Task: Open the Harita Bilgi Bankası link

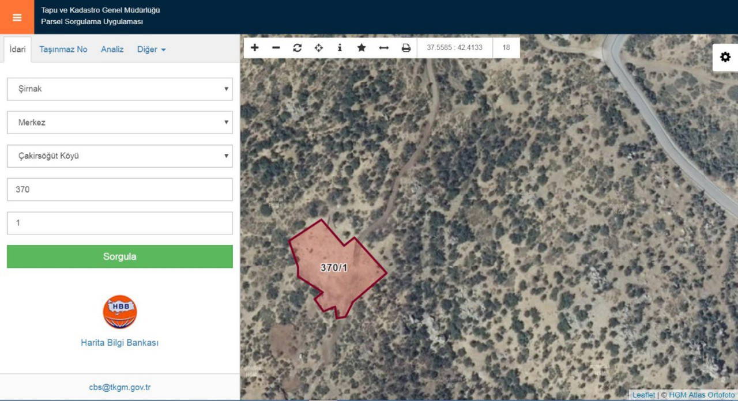Action: tap(119, 343)
